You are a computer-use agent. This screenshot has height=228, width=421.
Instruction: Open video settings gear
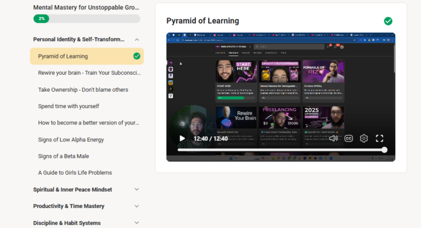(x=364, y=139)
